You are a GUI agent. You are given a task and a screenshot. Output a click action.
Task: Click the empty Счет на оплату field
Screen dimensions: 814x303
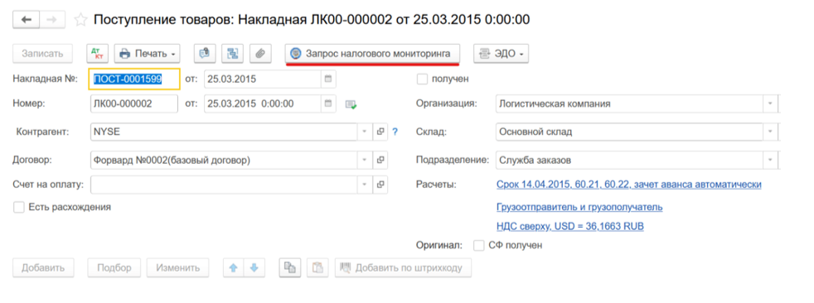[225, 184]
